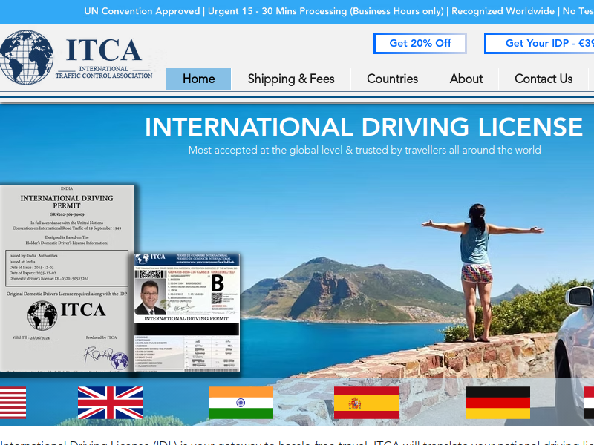594x445 pixels.
Task: Click the 'Most accepted at the global level' subtitle
Action: click(365, 151)
